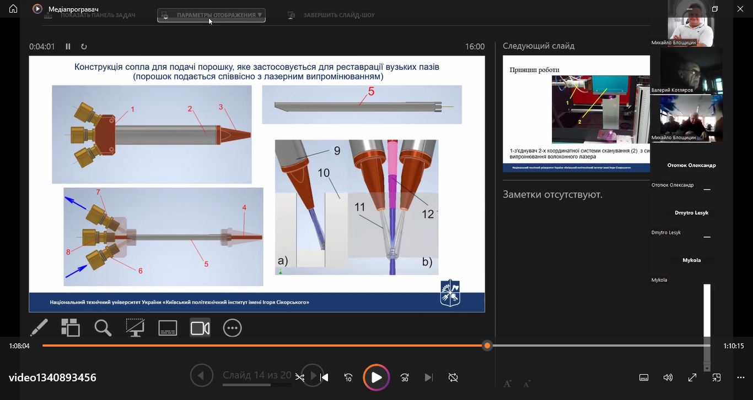Go to the previous slide arrow
Image resolution: width=753 pixels, height=400 pixels.
point(201,376)
